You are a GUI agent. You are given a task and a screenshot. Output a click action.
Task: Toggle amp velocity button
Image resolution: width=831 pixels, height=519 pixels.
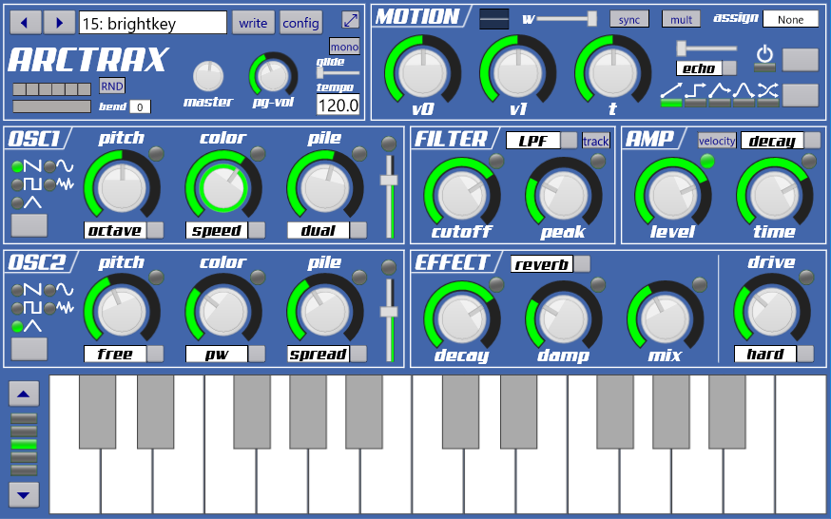pyautogui.click(x=717, y=141)
